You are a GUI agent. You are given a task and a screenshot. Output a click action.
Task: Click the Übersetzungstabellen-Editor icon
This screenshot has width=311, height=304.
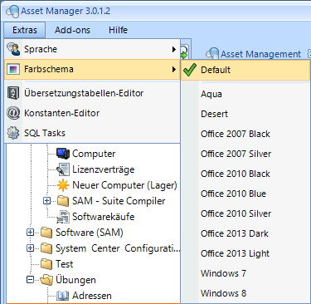tap(13, 93)
